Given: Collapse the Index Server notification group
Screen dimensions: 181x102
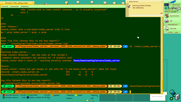Looking at the screenshot, I should tap(127, 2).
